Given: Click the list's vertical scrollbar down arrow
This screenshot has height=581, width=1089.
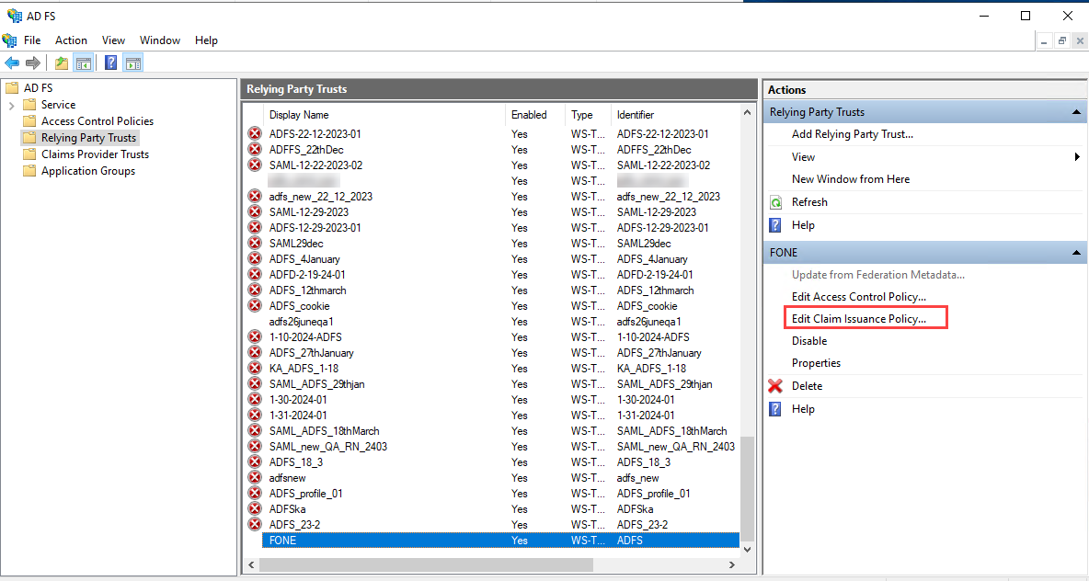Looking at the screenshot, I should tap(747, 549).
